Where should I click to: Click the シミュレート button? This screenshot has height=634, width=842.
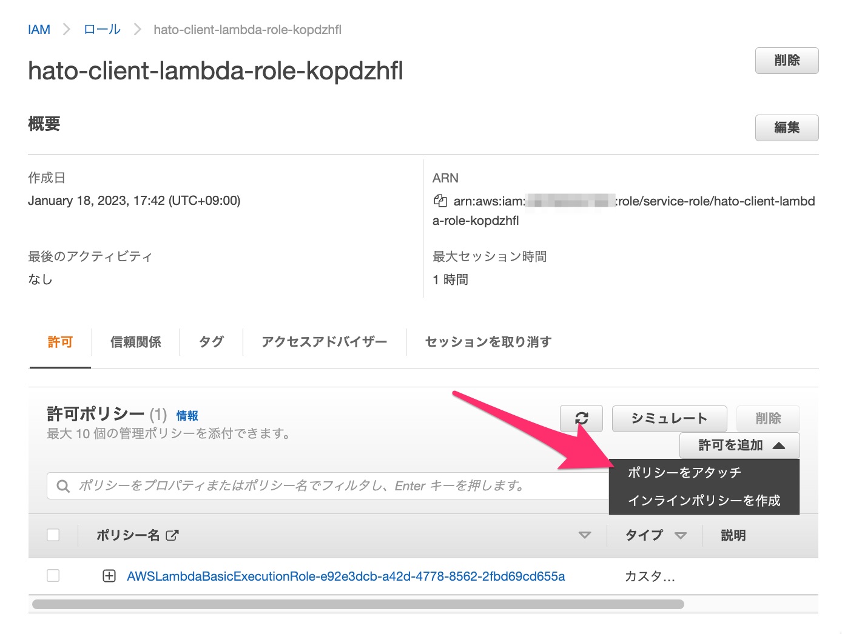point(669,418)
